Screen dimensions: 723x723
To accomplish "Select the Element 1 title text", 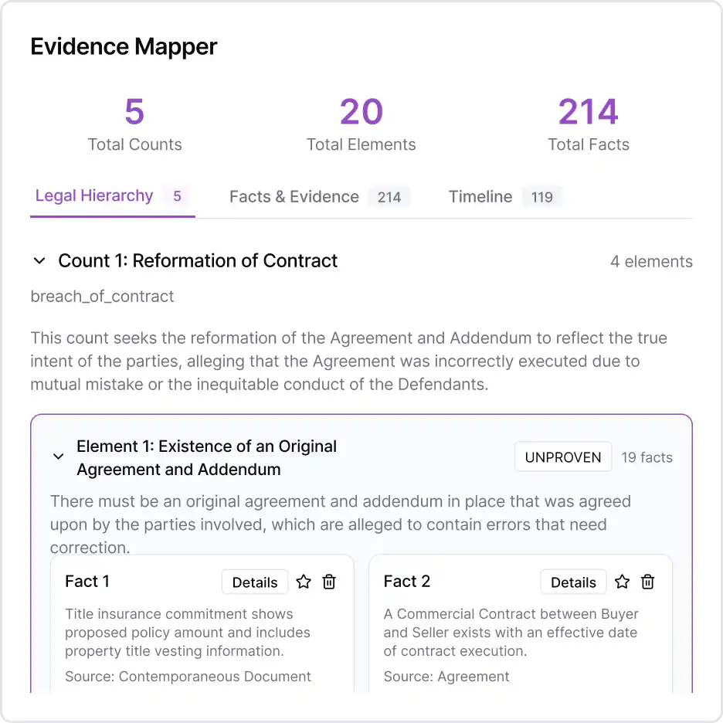I will click(x=206, y=457).
